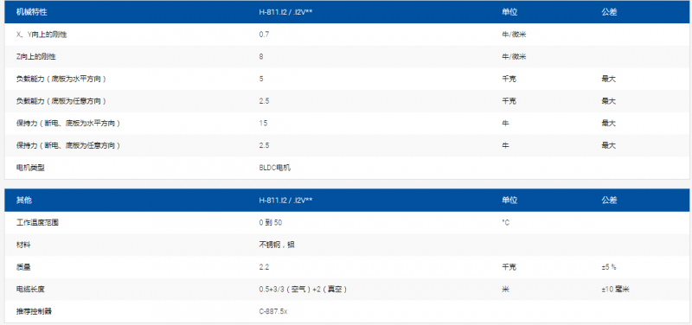Click the 单位 column header in the 机械特性 table
This screenshot has height=325, width=692.
pos(509,12)
